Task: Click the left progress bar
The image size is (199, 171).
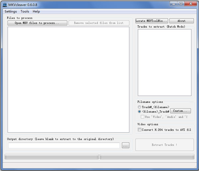Action: pos(52,156)
